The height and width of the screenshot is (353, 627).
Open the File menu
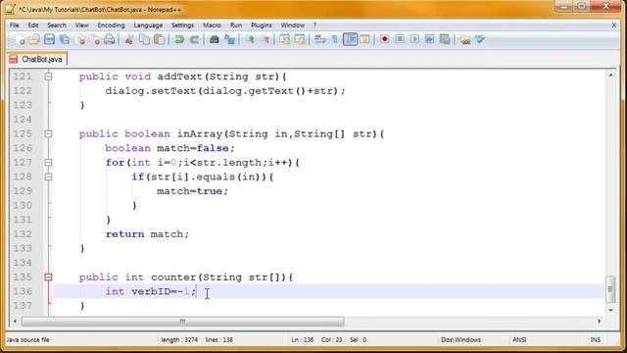tap(14, 25)
